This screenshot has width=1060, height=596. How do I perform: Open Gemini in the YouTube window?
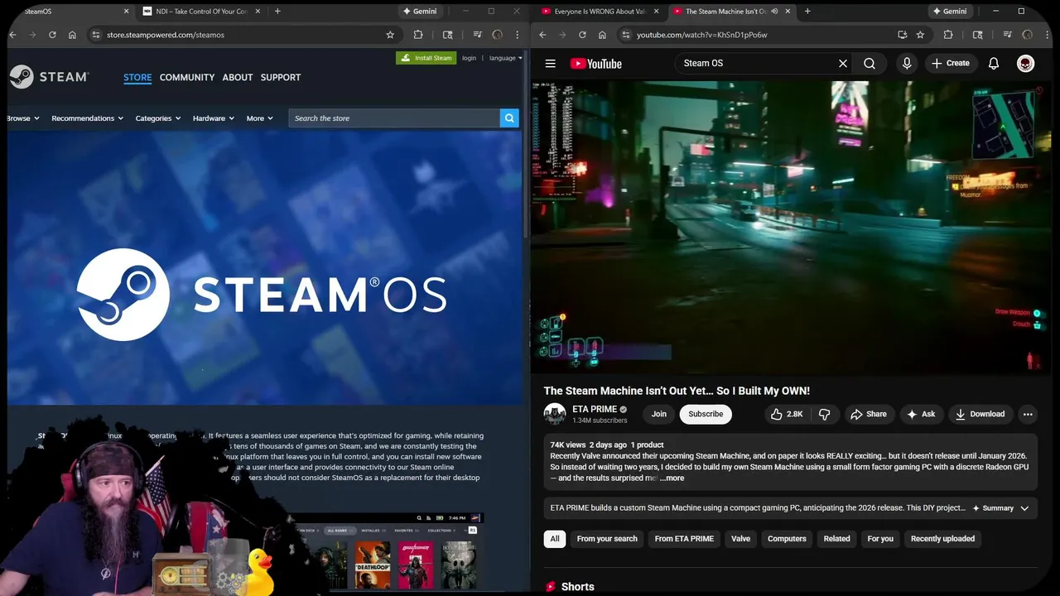pos(949,12)
